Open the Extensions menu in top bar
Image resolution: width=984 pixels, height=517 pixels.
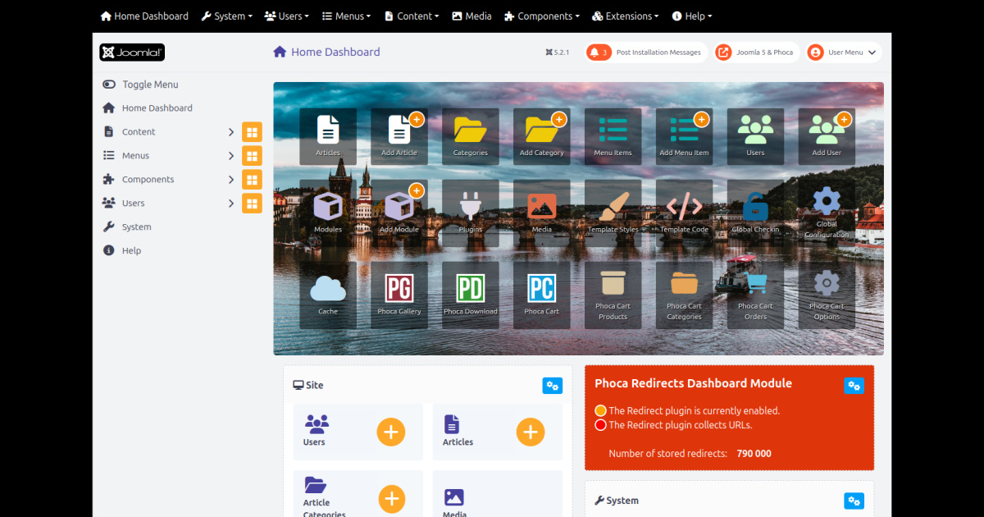(626, 16)
